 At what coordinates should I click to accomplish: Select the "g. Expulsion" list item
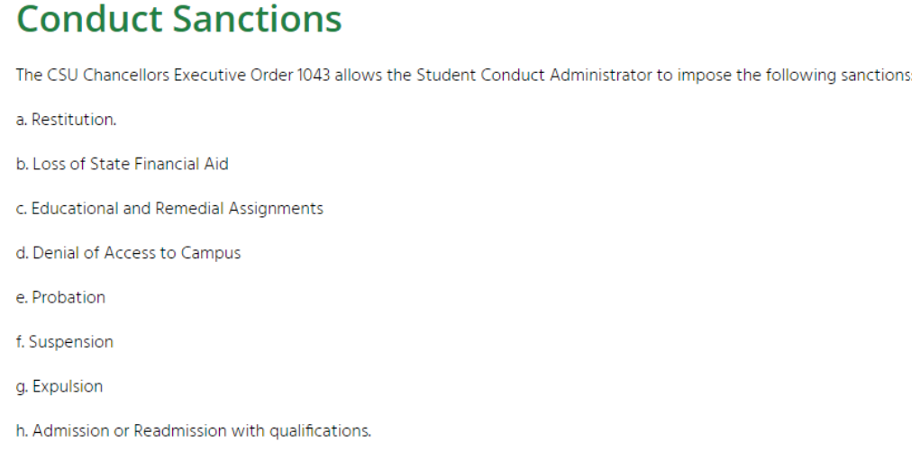coord(59,386)
